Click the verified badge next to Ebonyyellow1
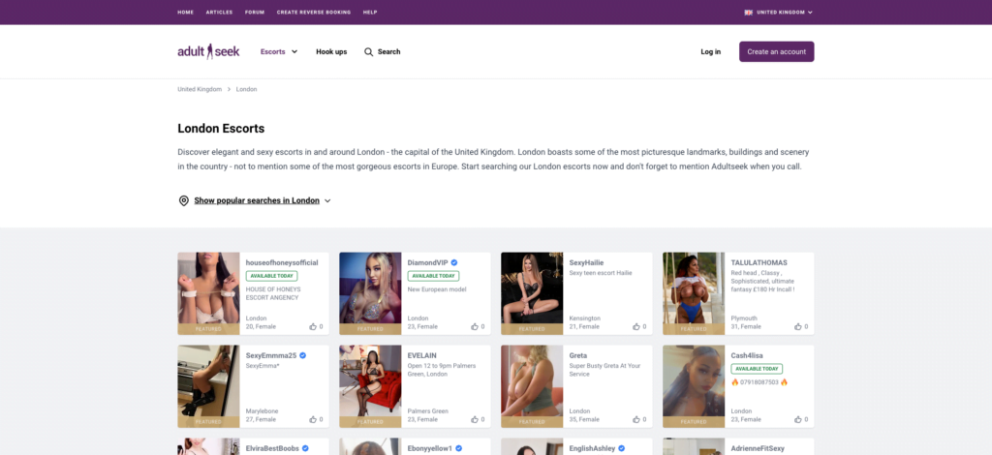Image resolution: width=992 pixels, height=455 pixels. (x=458, y=448)
